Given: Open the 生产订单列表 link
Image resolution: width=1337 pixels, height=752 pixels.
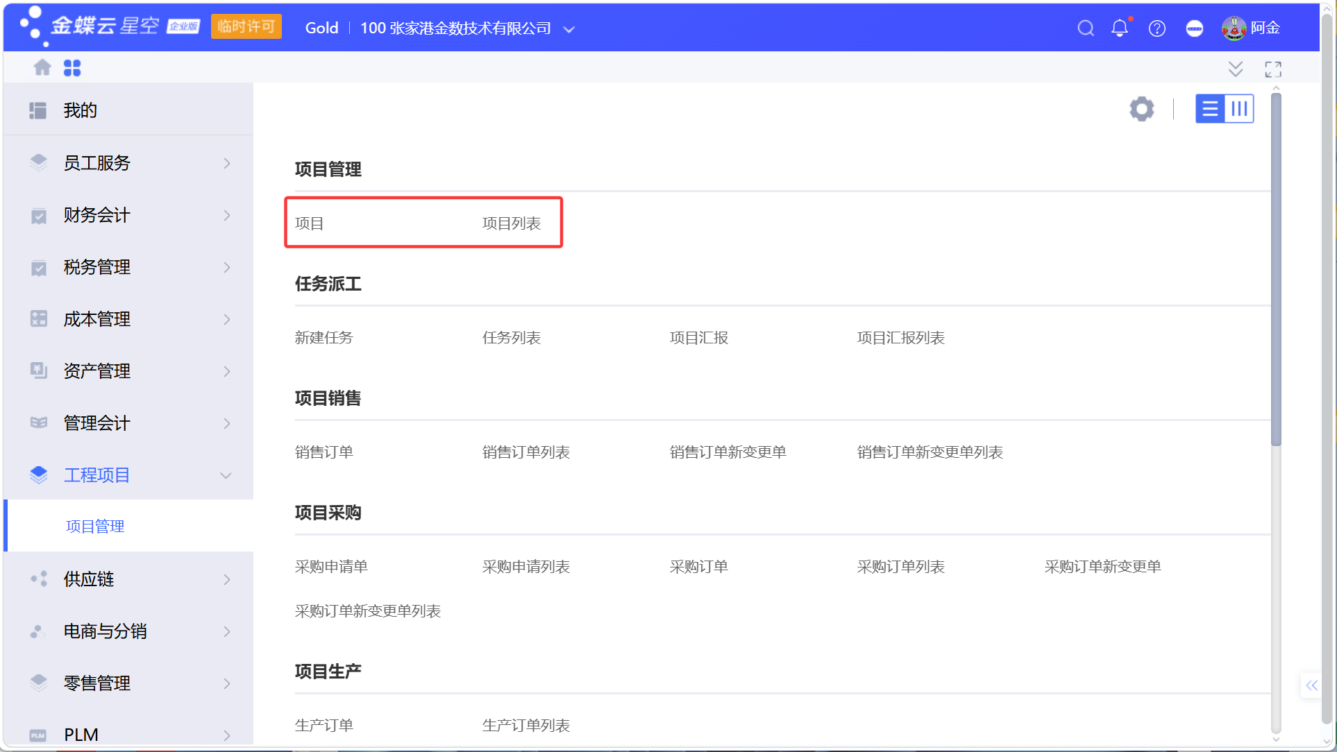Looking at the screenshot, I should tap(526, 726).
